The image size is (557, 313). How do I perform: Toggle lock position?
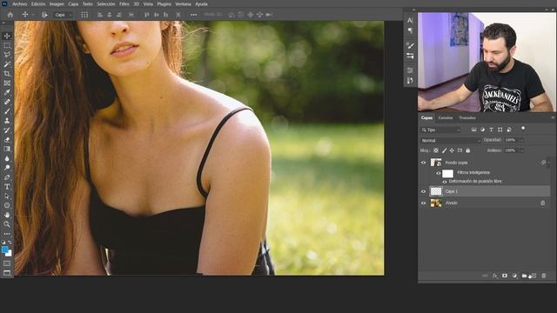pos(452,150)
